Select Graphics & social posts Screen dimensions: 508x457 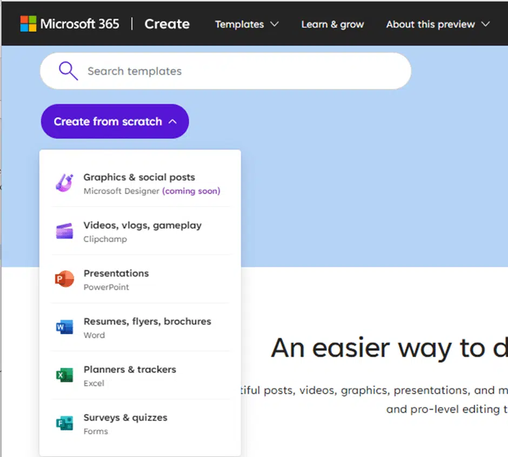pyautogui.click(x=140, y=183)
